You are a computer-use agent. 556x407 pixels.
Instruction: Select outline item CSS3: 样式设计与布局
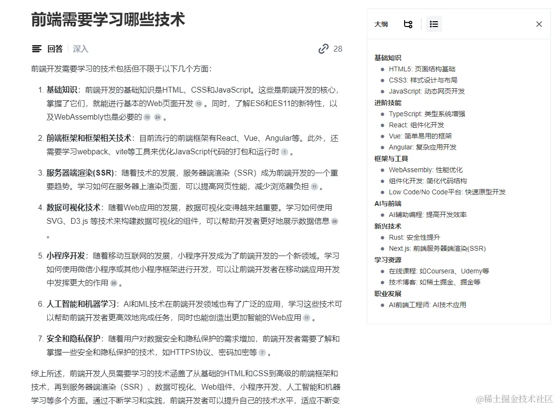tap(423, 80)
